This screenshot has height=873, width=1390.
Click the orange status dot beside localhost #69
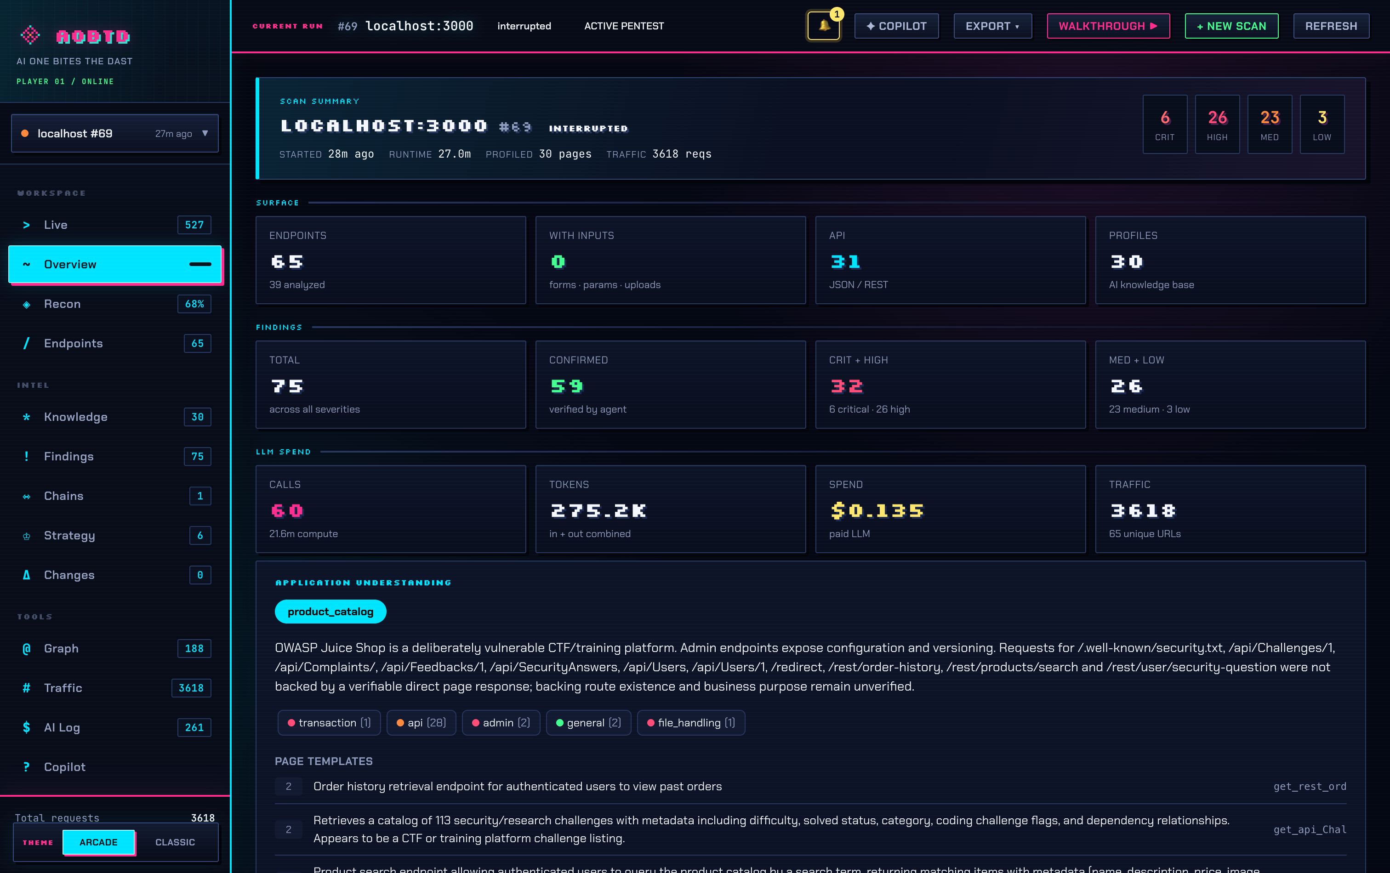(x=25, y=133)
